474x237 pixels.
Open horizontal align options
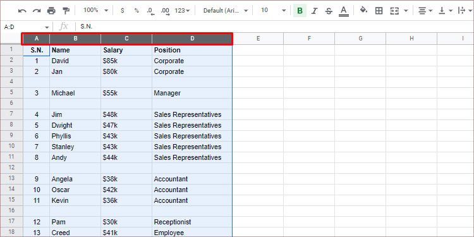click(425, 11)
